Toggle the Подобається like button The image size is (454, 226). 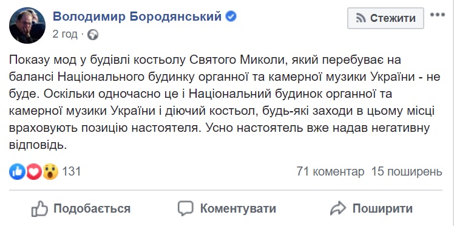click(x=81, y=208)
